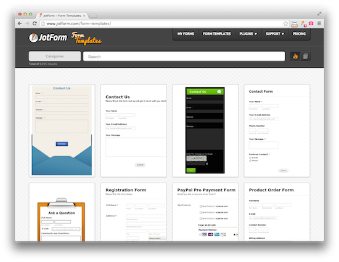
Task: Open the white Contact Us template
Action: pos(134,131)
